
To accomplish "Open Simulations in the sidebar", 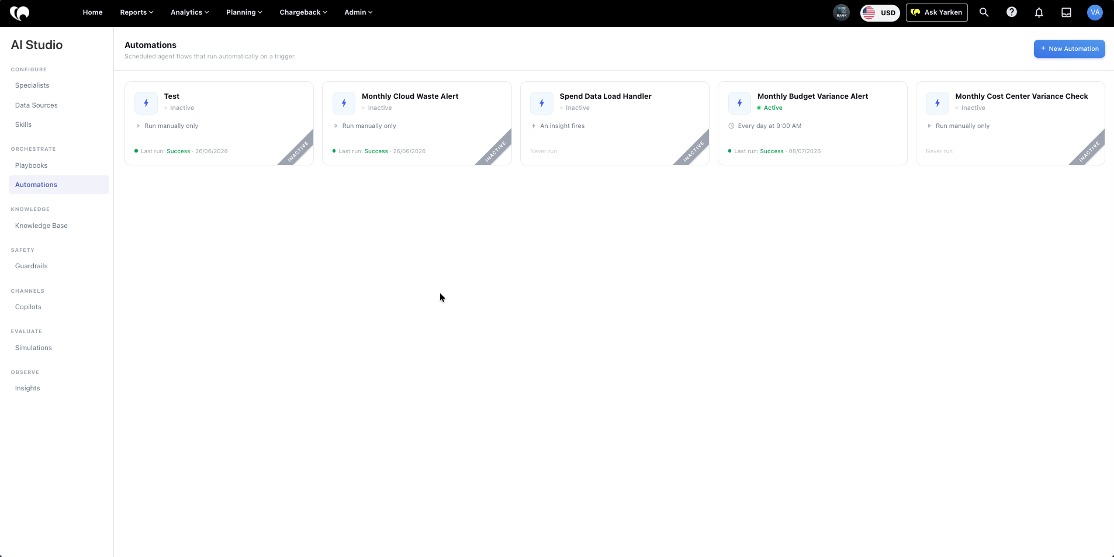I will 33,348.
